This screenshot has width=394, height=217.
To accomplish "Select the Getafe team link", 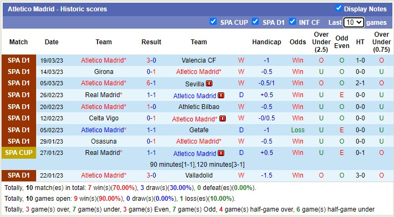I will tap(198, 130).
